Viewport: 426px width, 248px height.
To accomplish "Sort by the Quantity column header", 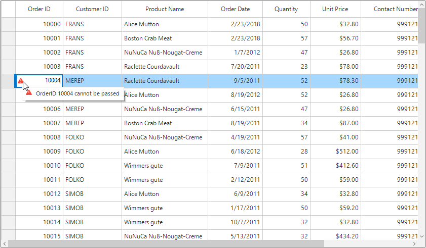I will (x=286, y=9).
